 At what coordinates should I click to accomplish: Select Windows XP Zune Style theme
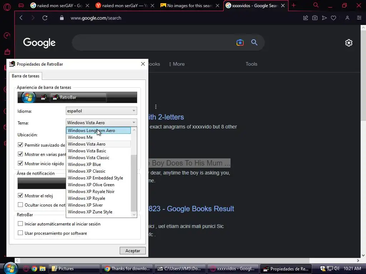tap(98, 212)
